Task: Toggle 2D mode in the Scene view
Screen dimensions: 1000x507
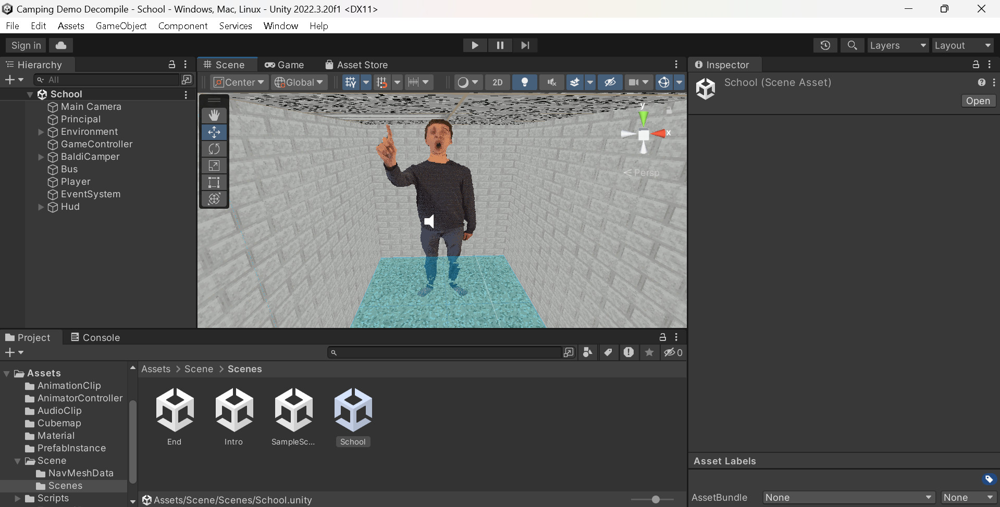Action: 497,82
